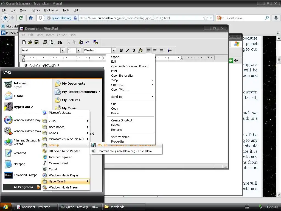Click the Mypal Downloads arrow icon
Viewport: 281px width, 211px height.
[276, 18]
